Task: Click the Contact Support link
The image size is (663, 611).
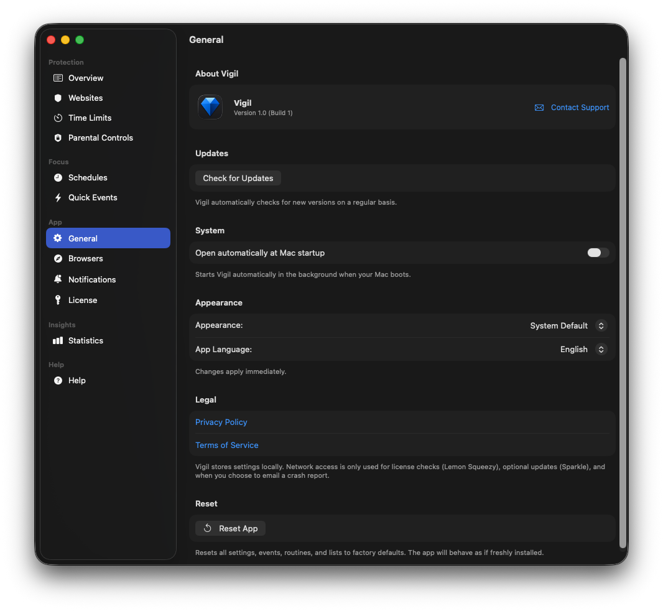Action: (580, 108)
